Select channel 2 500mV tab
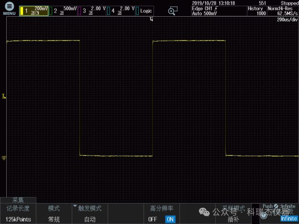Viewport: 299px width, 224px height. pyautogui.click(x=63, y=11)
